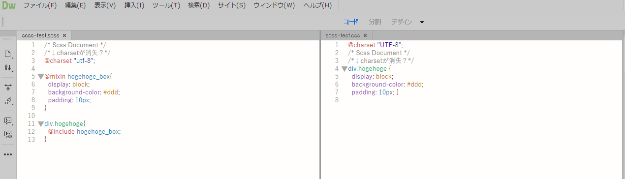Click the display: block; line in scss file
Image resolution: width=625 pixels, height=179 pixels.
[68, 84]
